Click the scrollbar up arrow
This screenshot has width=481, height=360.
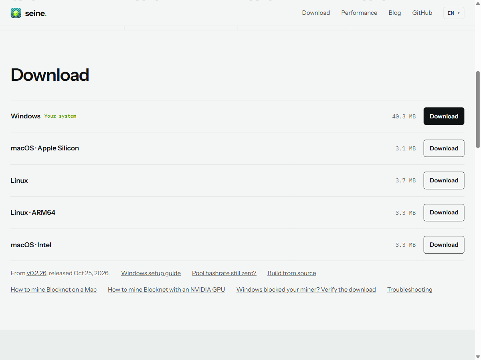(478, 3)
